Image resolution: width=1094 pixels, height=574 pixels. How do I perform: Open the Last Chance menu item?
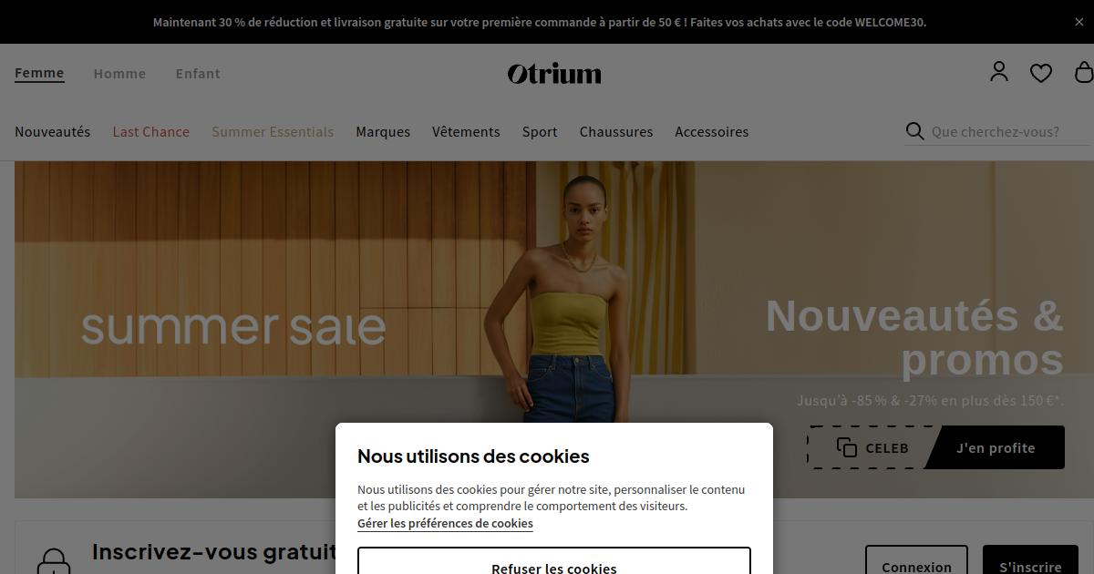click(x=151, y=132)
